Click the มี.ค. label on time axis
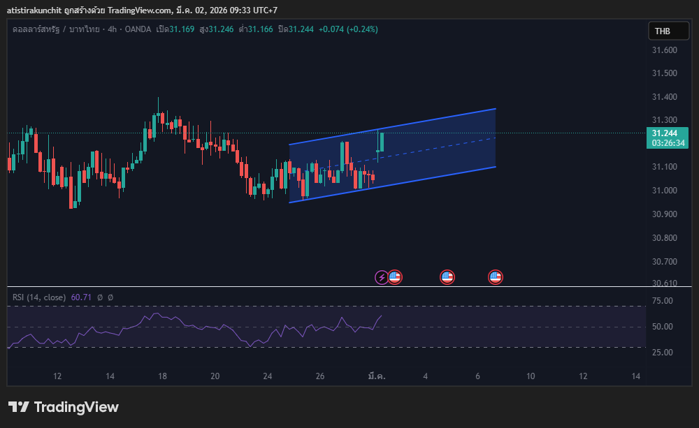This screenshot has width=699, height=428. pos(377,376)
